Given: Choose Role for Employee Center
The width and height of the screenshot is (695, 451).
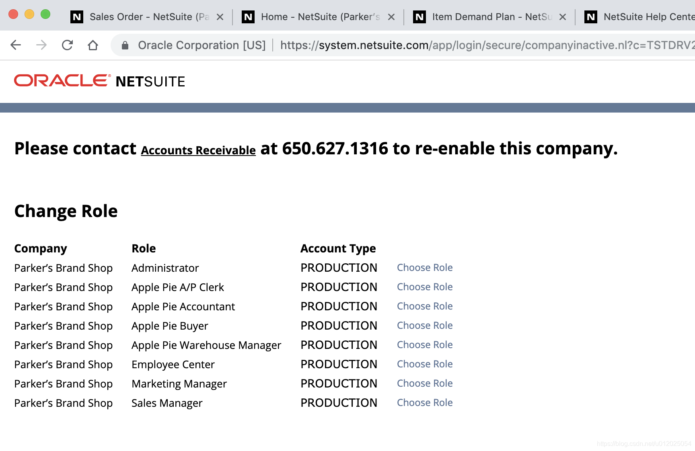Looking at the screenshot, I should [425, 364].
